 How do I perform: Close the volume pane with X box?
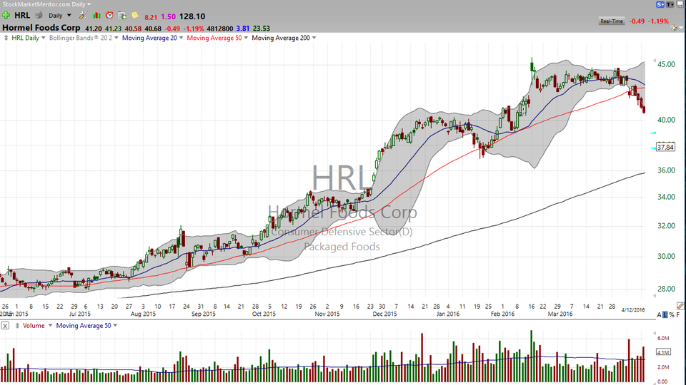click(5, 326)
